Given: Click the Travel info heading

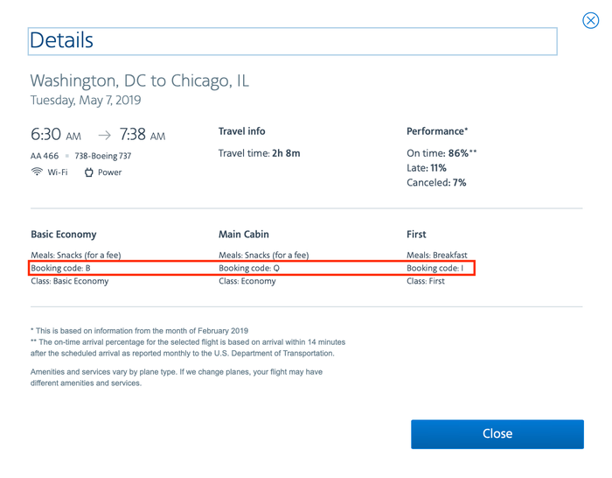Looking at the screenshot, I should click(x=242, y=131).
